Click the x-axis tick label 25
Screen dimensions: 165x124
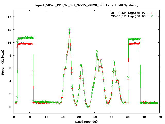click(95, 117)
